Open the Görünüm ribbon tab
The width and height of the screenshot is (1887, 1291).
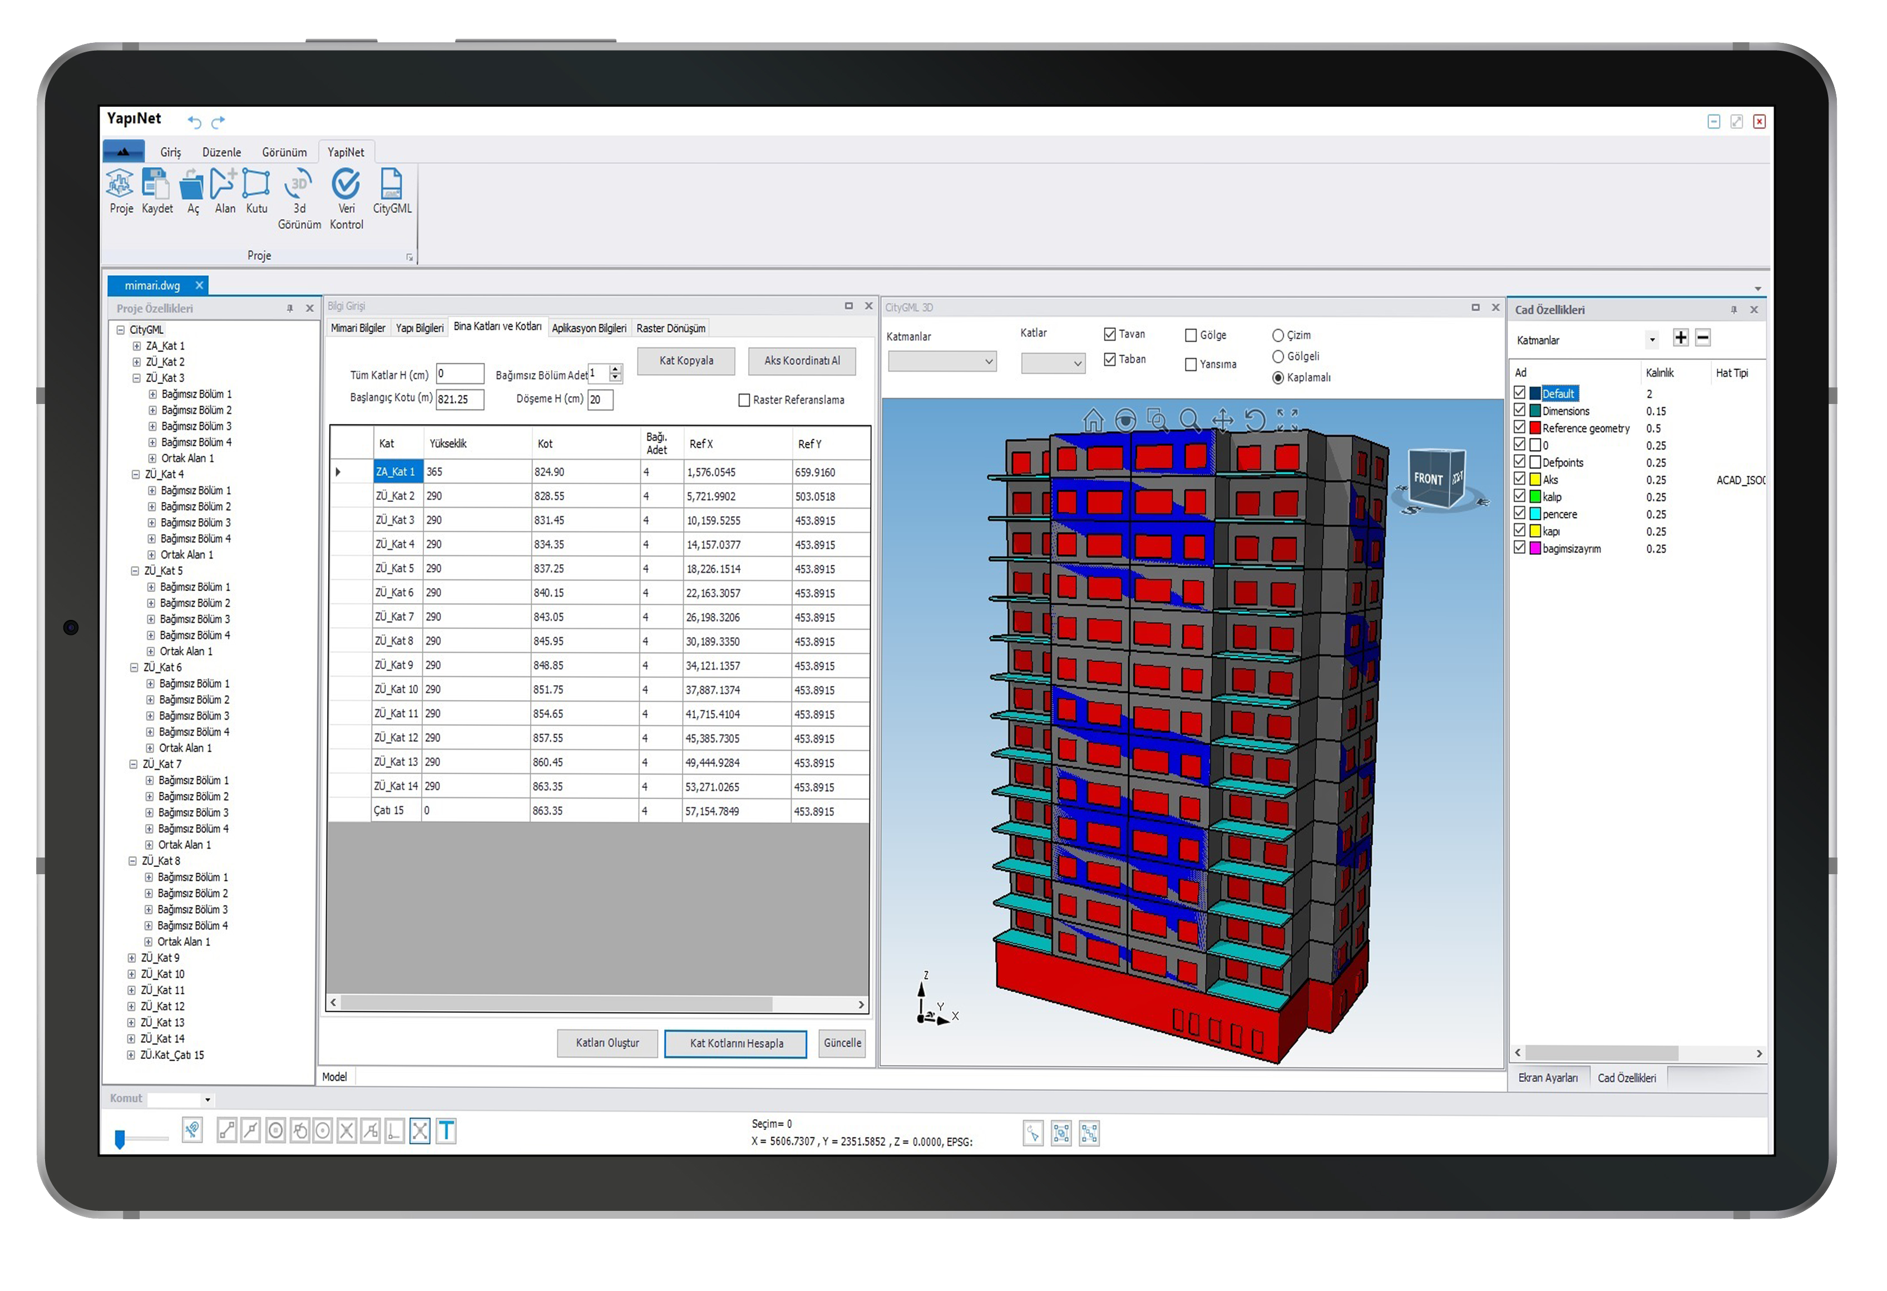tap(284, 152)
